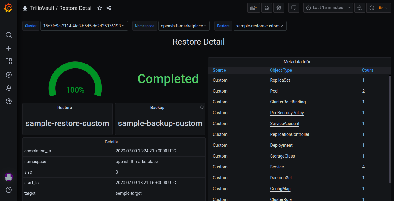Add a panel to the dashboard

254,8
